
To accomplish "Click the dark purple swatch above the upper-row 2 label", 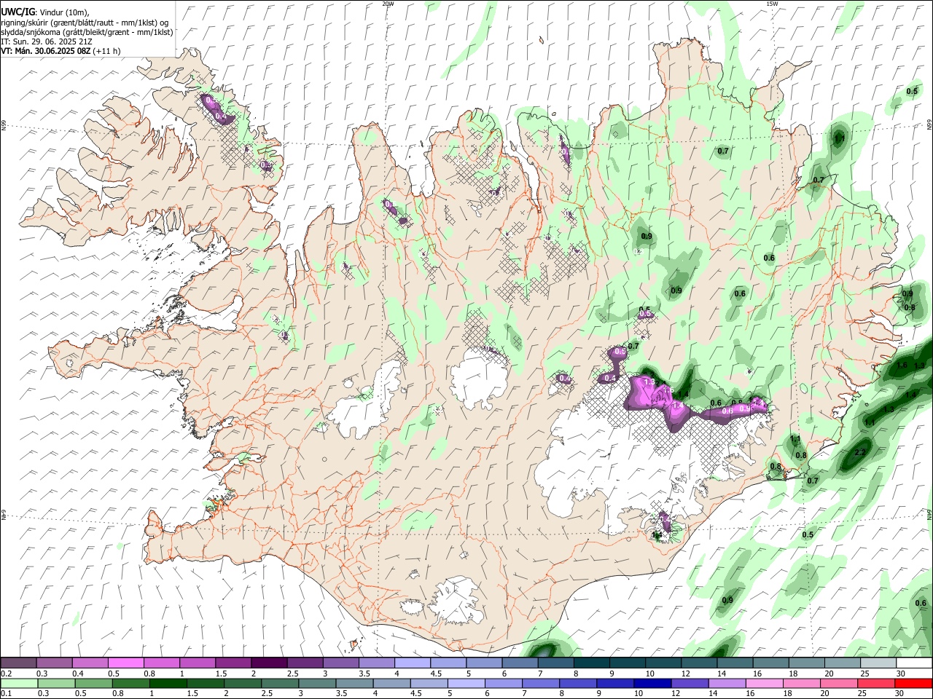I will (269, 663).
